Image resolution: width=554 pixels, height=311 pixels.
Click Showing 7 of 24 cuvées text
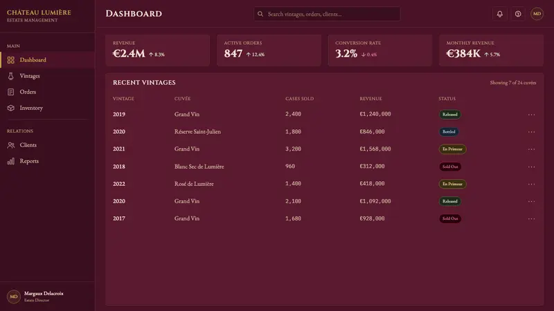click(x=512, y=82)
